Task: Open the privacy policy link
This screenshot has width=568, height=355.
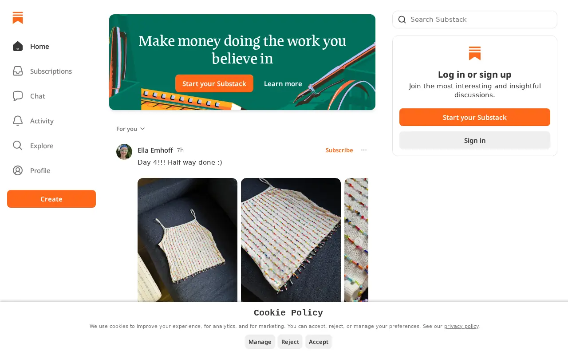Action: 461,326
